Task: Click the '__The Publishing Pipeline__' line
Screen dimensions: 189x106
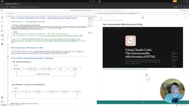Action: tap(21, 62)
